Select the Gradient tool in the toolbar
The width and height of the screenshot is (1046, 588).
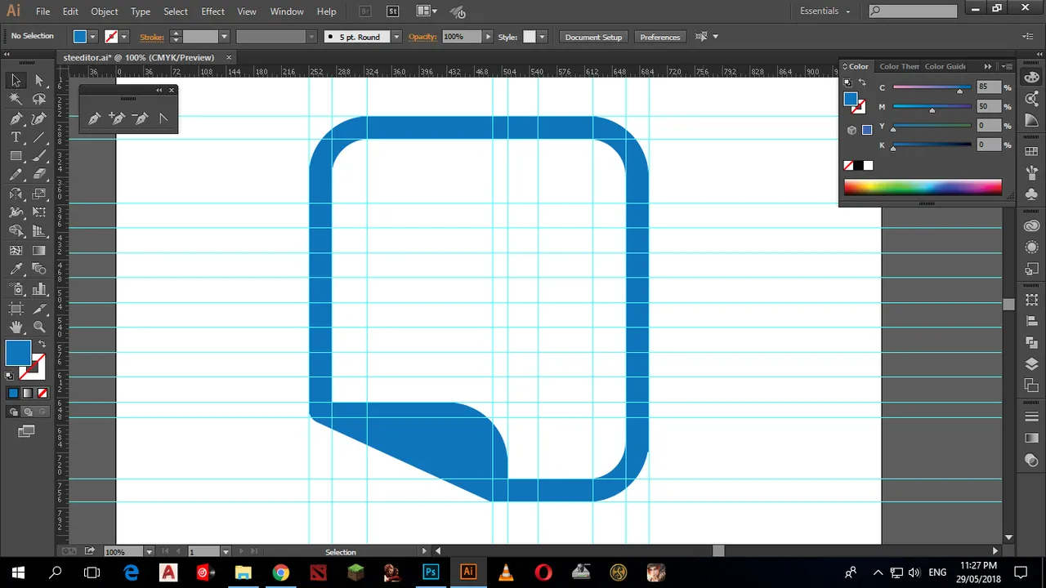pyautogui.click(x=39, y=251)
